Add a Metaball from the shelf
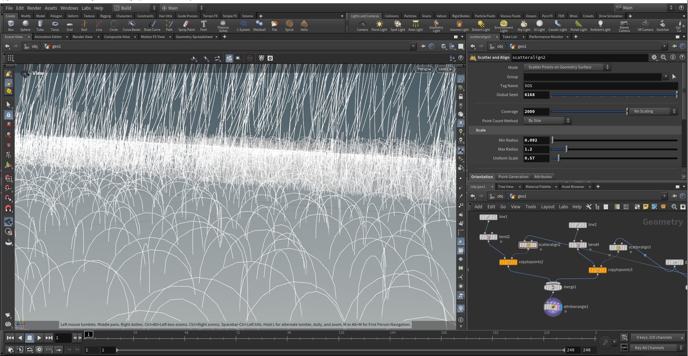This screenshot has width=688, height=356. tap(259, 25)
